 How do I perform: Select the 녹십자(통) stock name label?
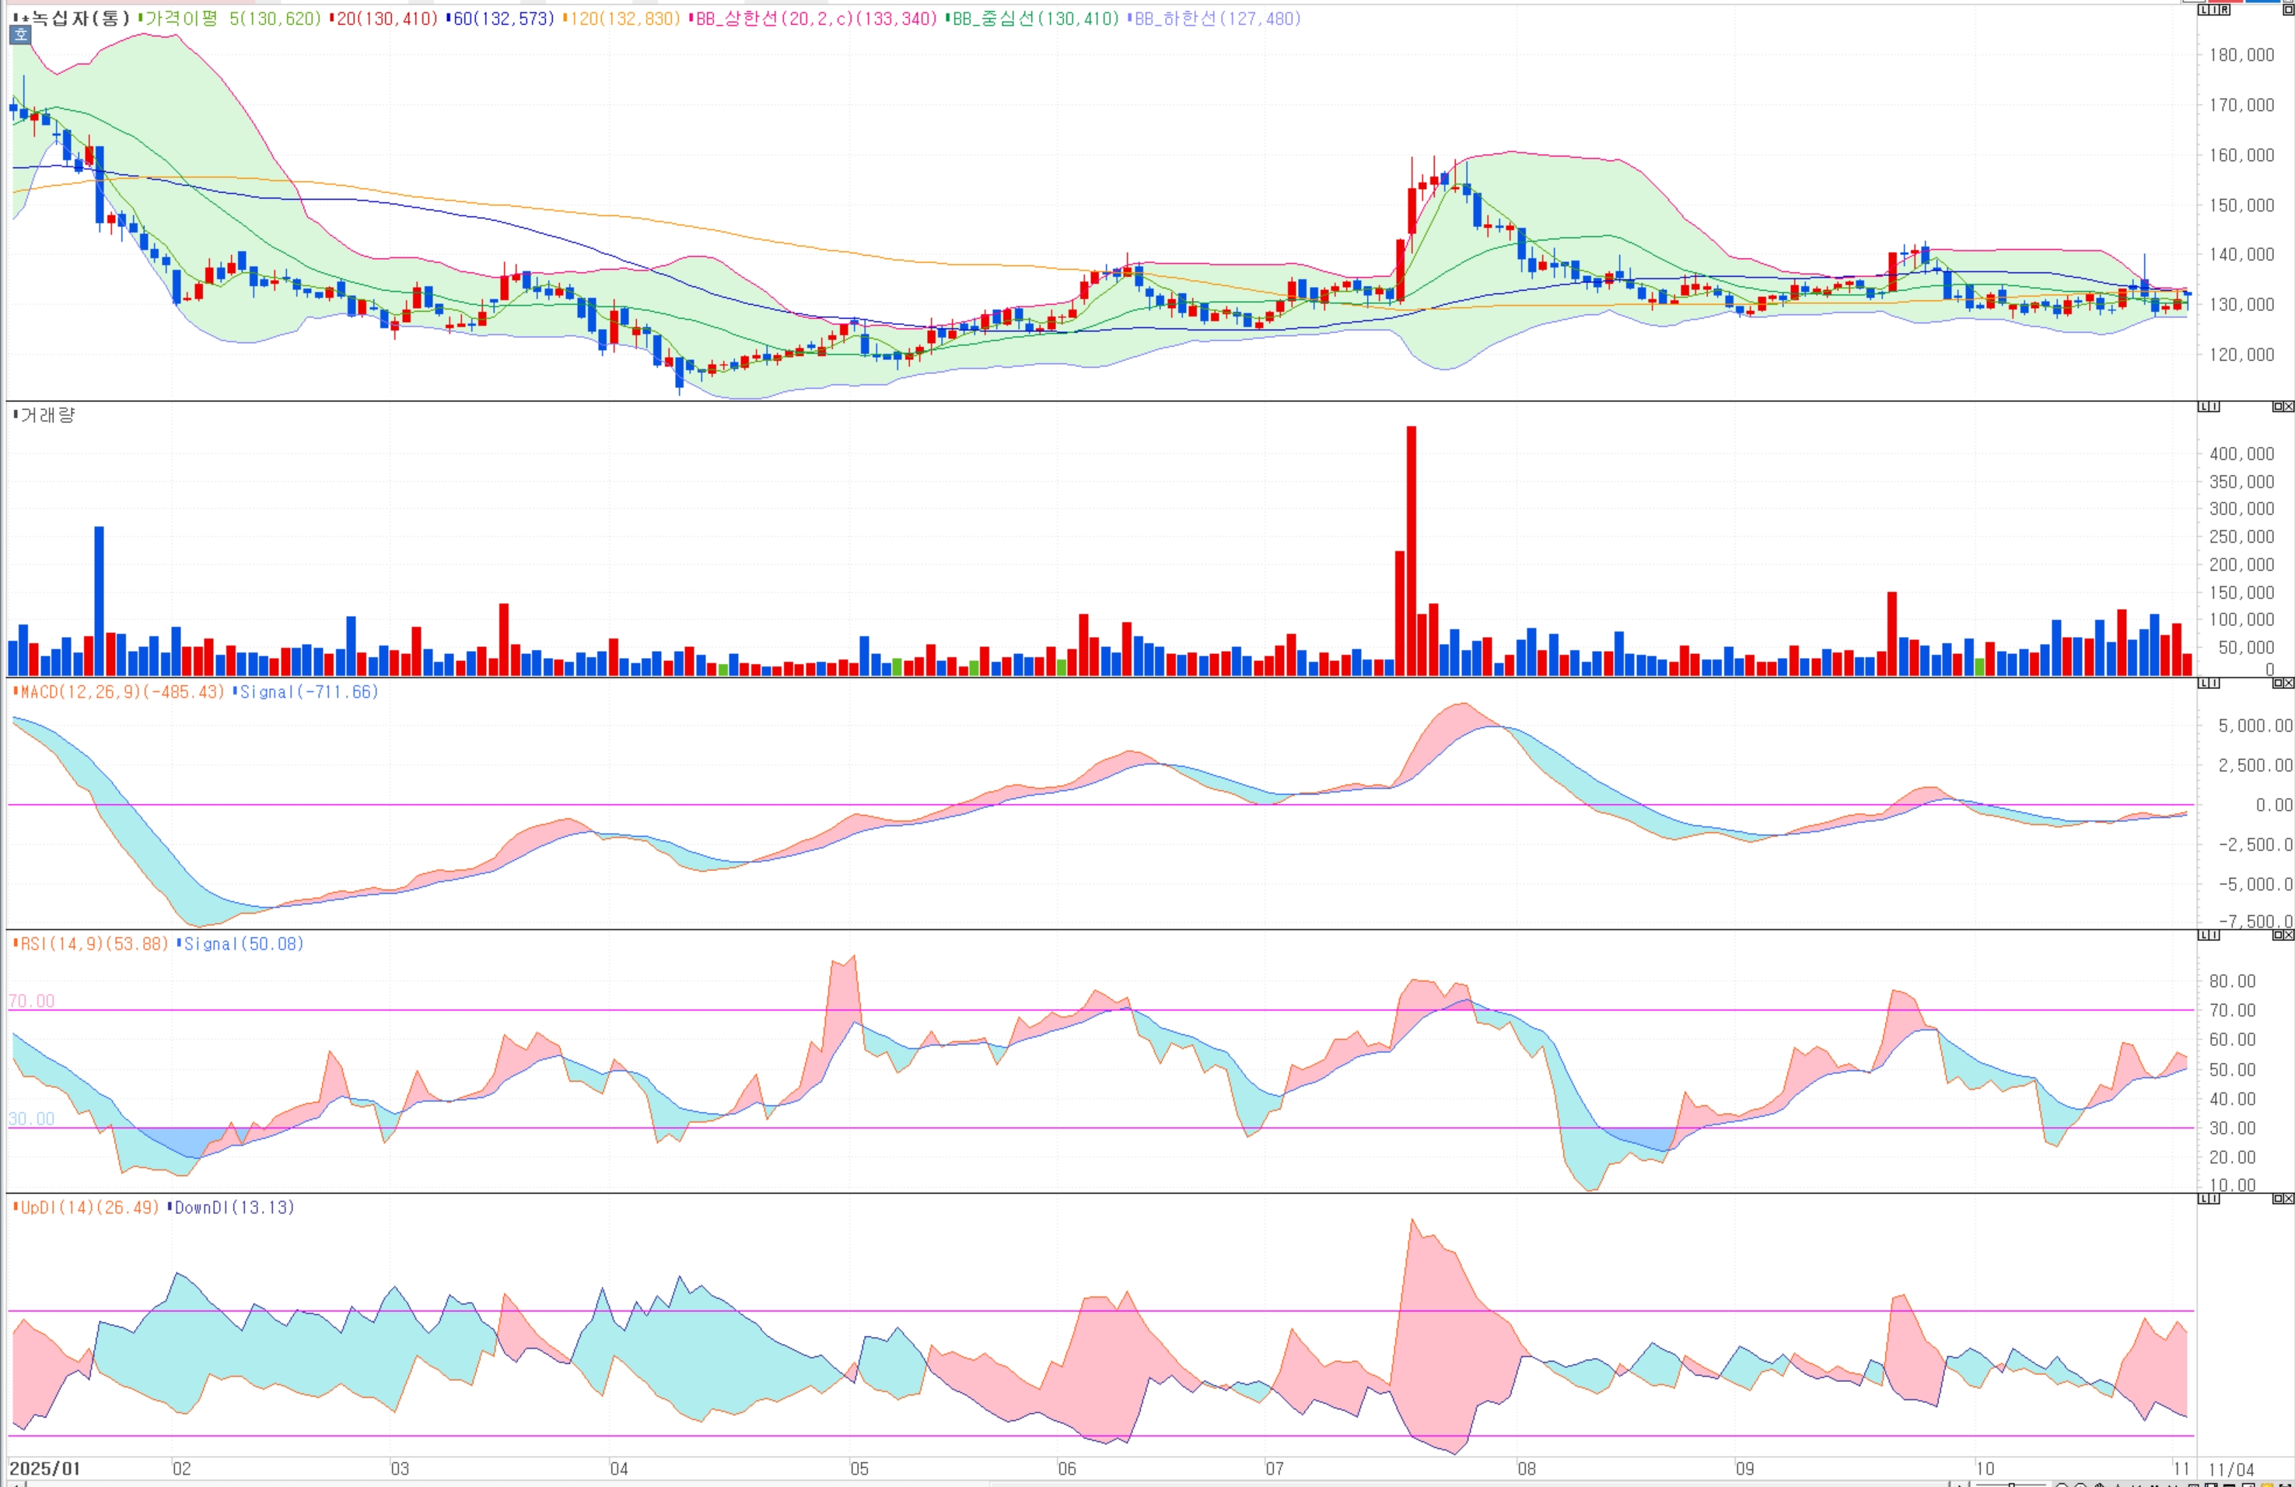[x=79, y=19]
